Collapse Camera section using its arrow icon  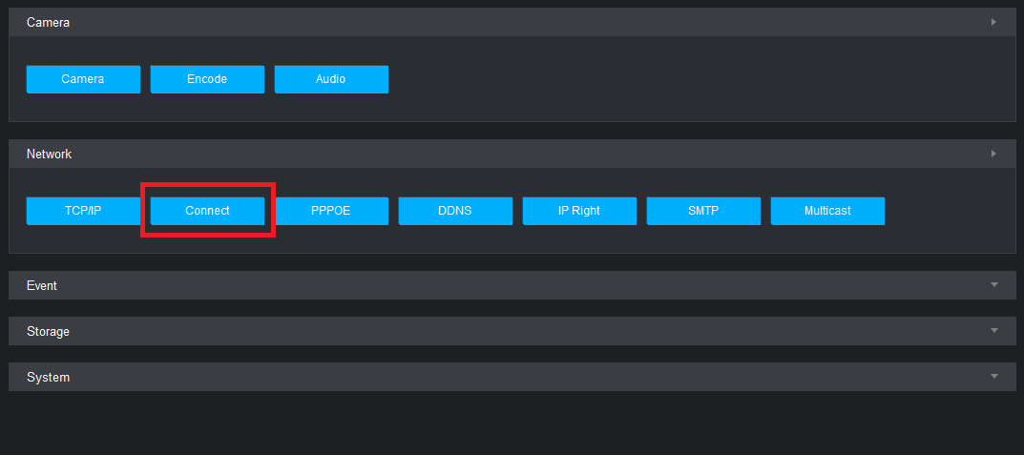click(993, 22)
